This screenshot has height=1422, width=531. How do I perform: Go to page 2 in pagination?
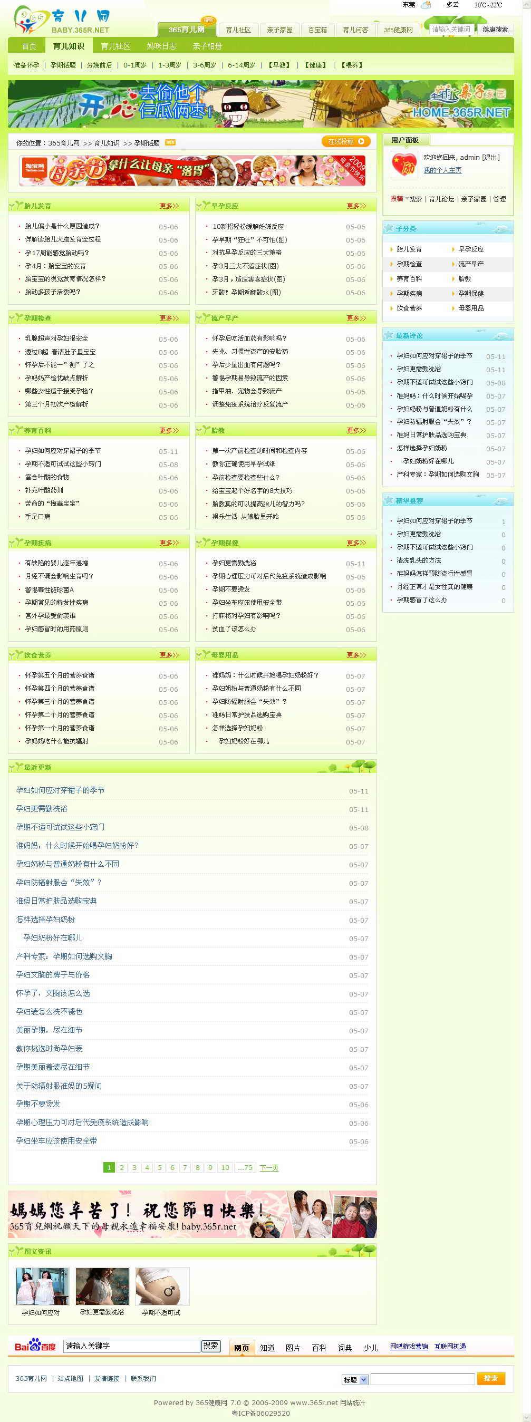click(x=121, y=1167)
